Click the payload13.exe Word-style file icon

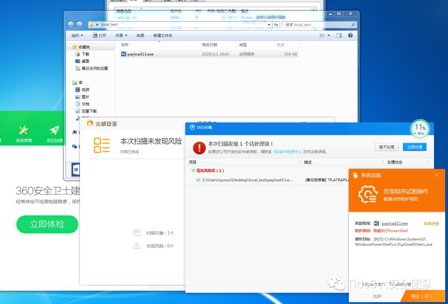pyautogui.click(x=124, y=54)
